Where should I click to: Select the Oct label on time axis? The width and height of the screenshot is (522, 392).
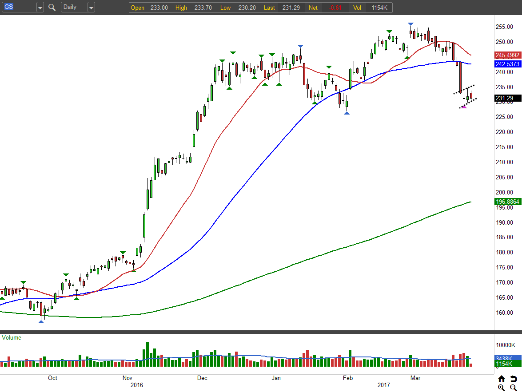tap(52, 378)
